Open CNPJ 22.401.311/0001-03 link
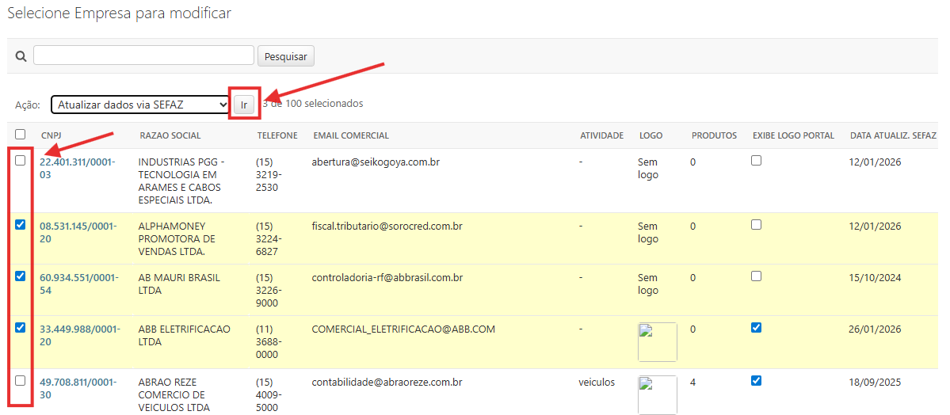This screenshot has height=415, width=950. [77, 168]
